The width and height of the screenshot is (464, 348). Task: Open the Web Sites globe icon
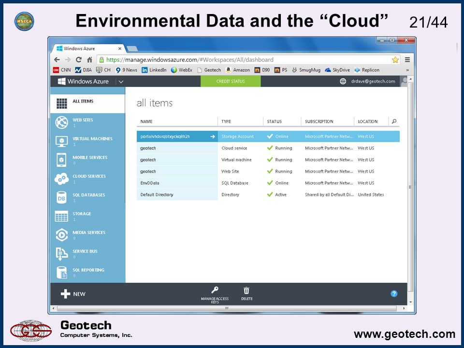61,122
